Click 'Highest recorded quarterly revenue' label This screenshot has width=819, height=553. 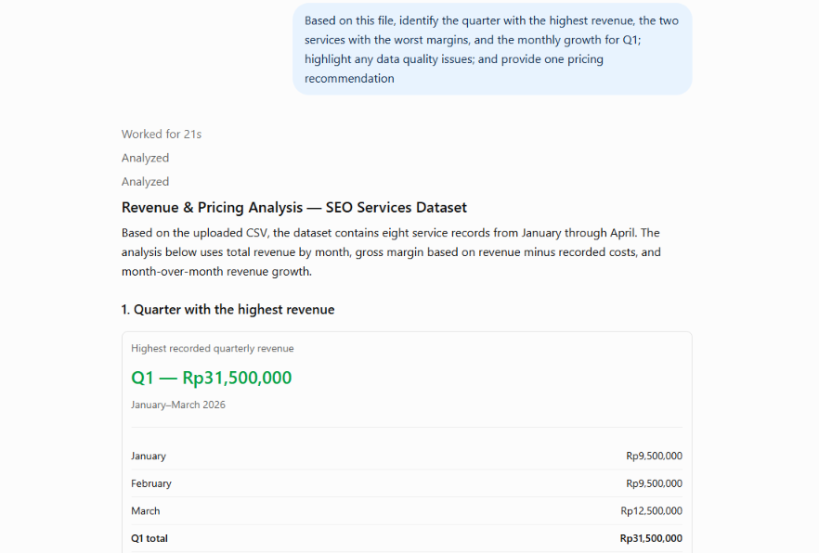pos(212,349)
